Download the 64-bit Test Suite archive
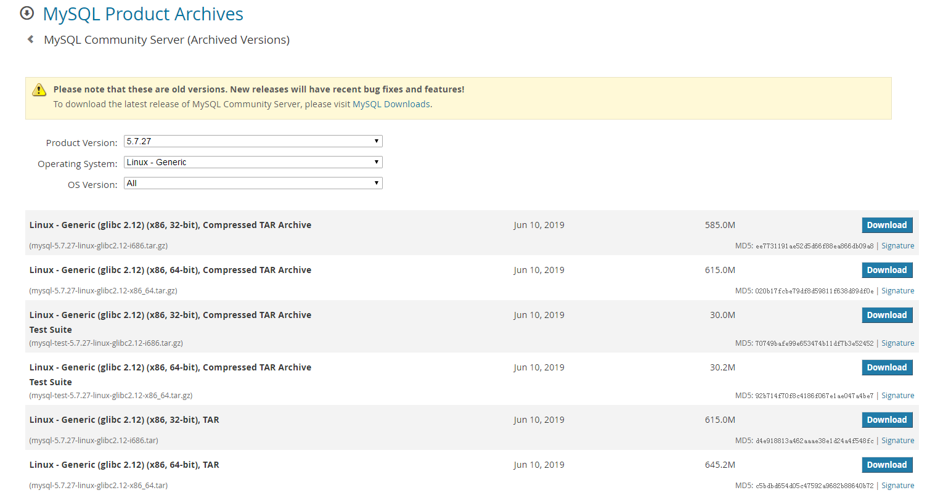The image size is (951, 498). (886, 367)
